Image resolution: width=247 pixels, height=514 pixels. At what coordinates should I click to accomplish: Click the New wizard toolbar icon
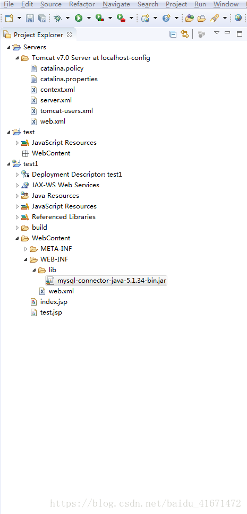point(9,18)
